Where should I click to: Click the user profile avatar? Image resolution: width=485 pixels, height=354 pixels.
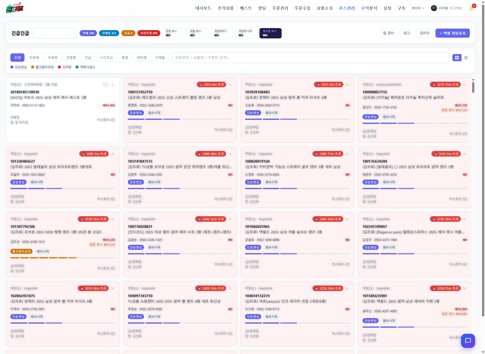pyautogui.click(x=434, y=8)
